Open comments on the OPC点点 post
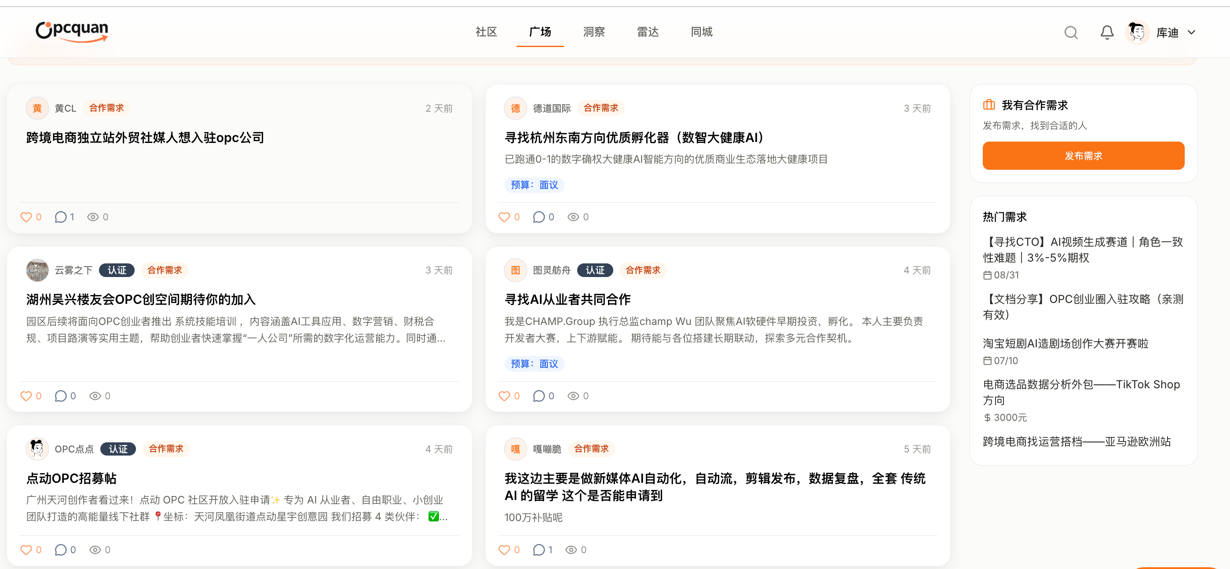Viewport: 1230px width, 569px height. 61,550
